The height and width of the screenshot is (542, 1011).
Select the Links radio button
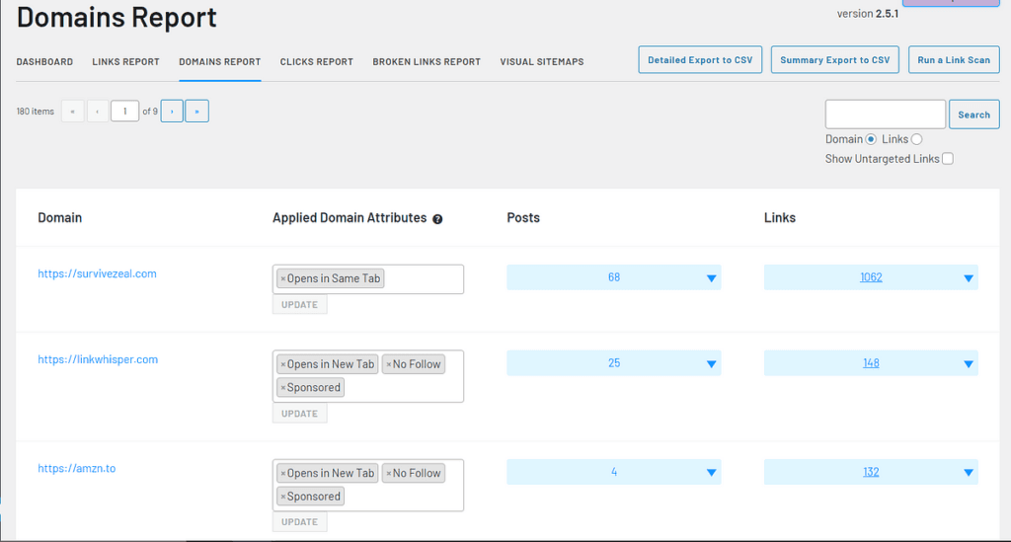(x=917, y=139)
